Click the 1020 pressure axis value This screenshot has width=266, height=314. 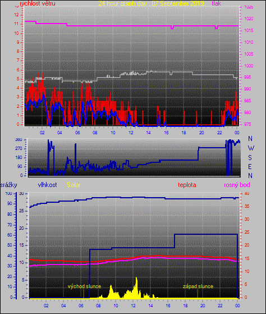249,19
